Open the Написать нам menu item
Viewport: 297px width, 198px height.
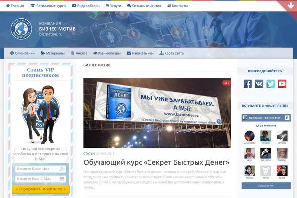140,53
